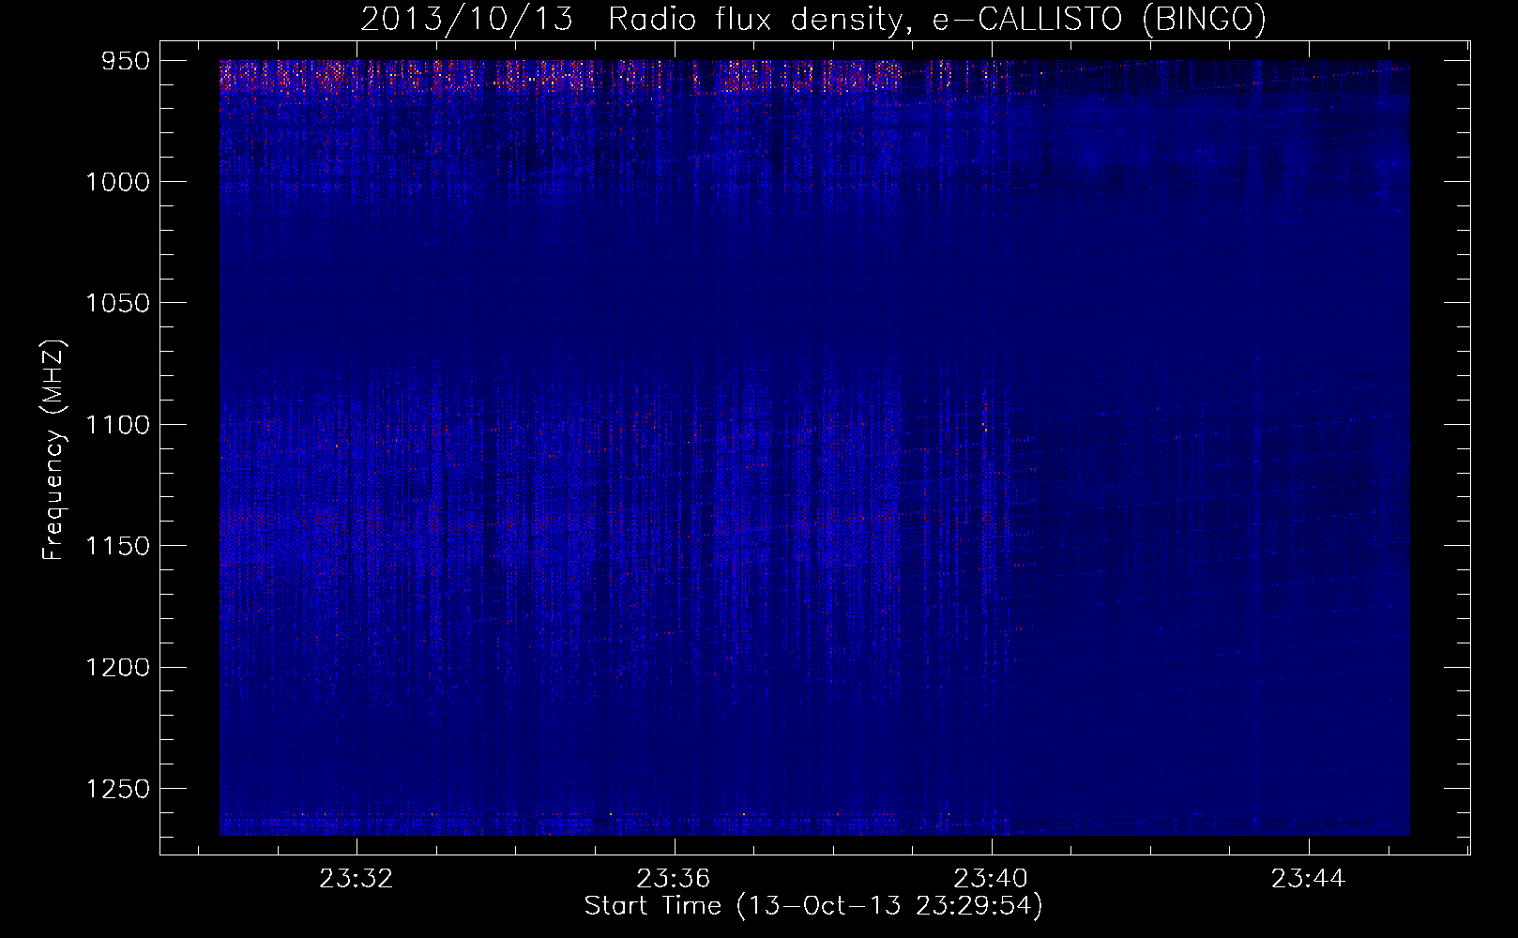Click the 1100 frequency tick label
Viewport: 1518px width, 938px height.
[x=118, y=425]
